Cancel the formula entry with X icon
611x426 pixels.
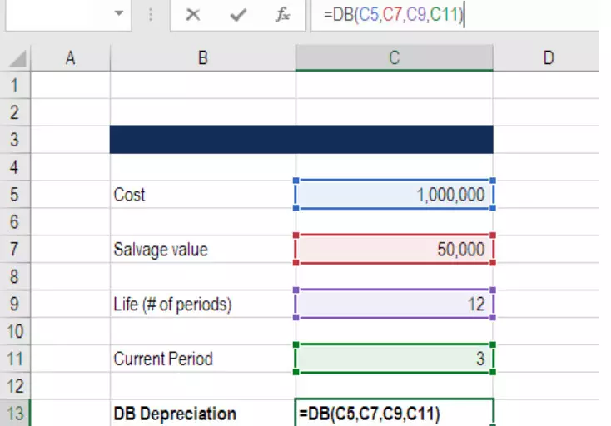tap(193, 15)
